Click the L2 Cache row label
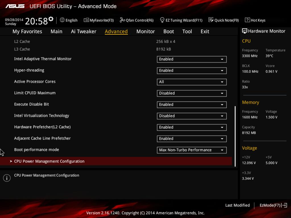Viewport: 291px width, 218px height. (x=22, y=41)
